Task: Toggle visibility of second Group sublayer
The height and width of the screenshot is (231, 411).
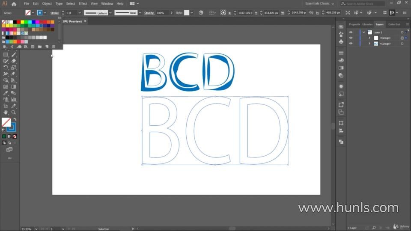Action: (x=351, y=44)
